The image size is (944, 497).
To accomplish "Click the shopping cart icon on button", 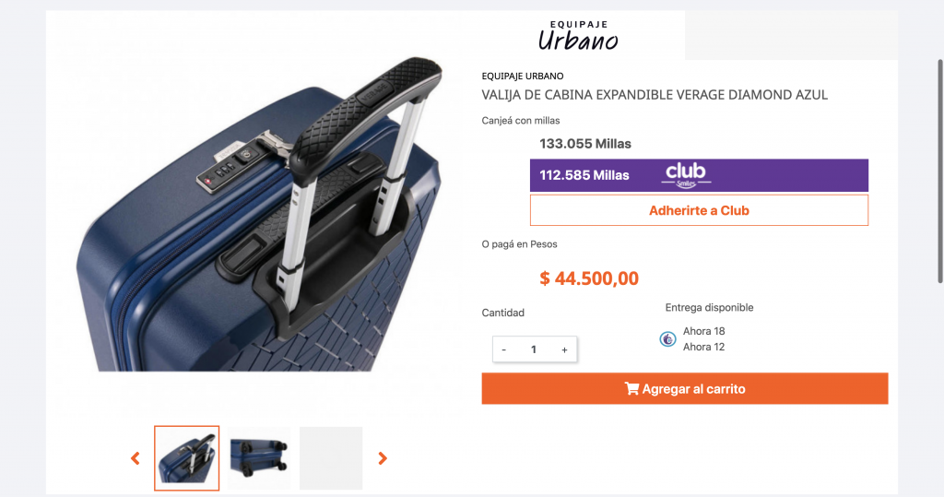I will [631, 388].
